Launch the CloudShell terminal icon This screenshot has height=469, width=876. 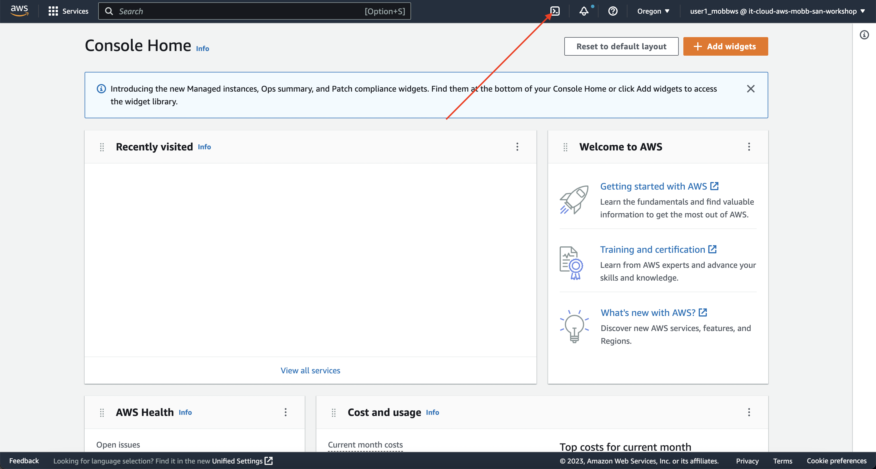555,11
